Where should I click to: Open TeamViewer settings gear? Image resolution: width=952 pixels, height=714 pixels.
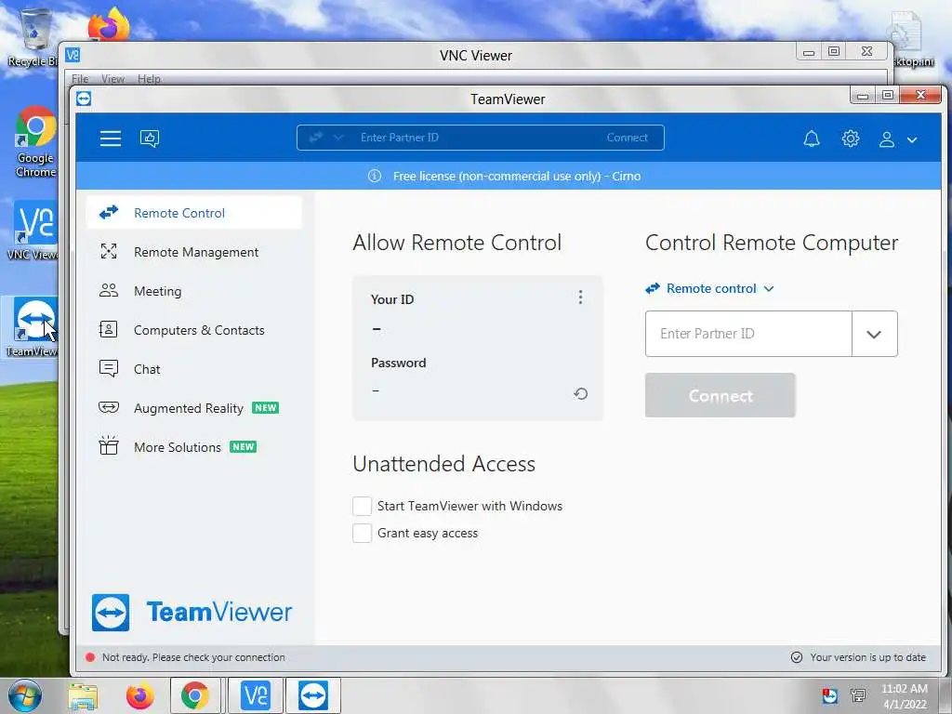click(850, 139)
